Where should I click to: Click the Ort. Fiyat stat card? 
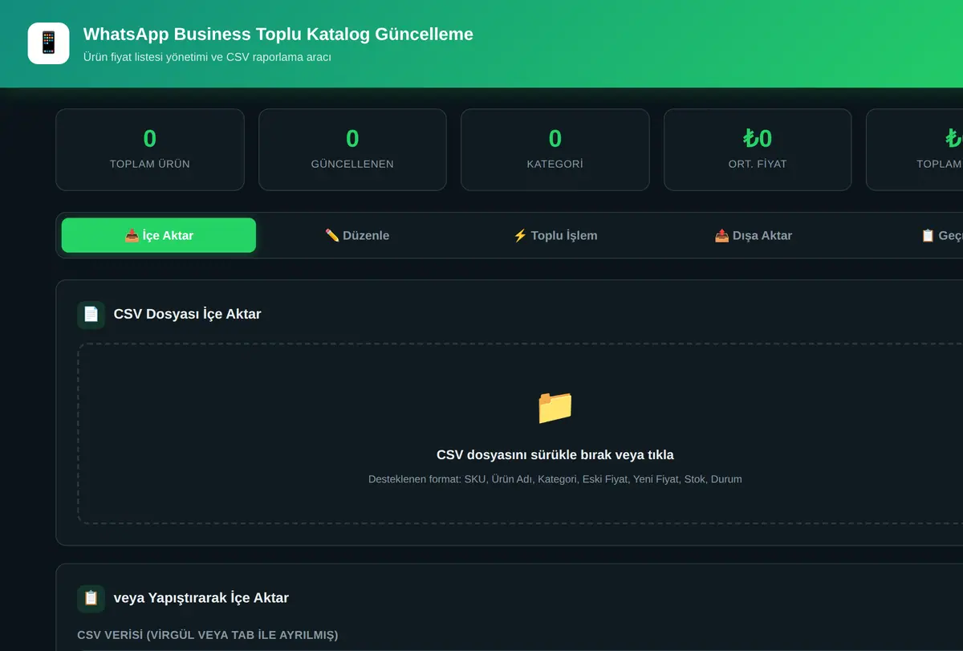click(x=758, y=150)
